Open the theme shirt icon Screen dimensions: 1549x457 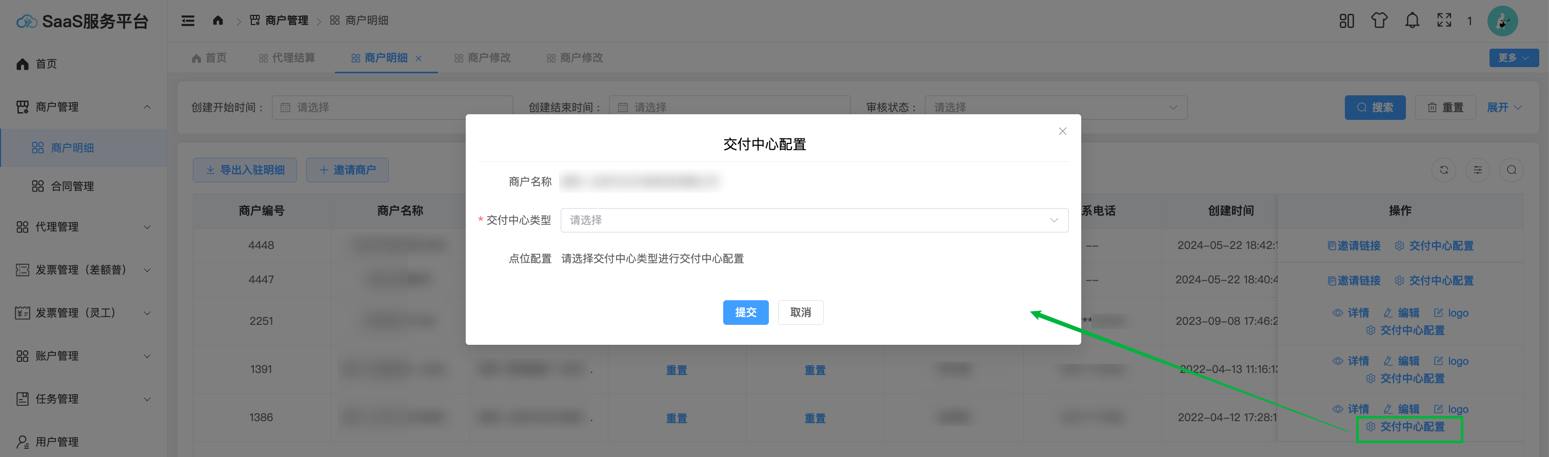[x=1379, y=21]
